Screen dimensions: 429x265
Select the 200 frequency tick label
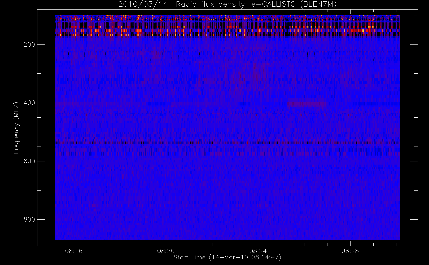[x=29, y=45]
